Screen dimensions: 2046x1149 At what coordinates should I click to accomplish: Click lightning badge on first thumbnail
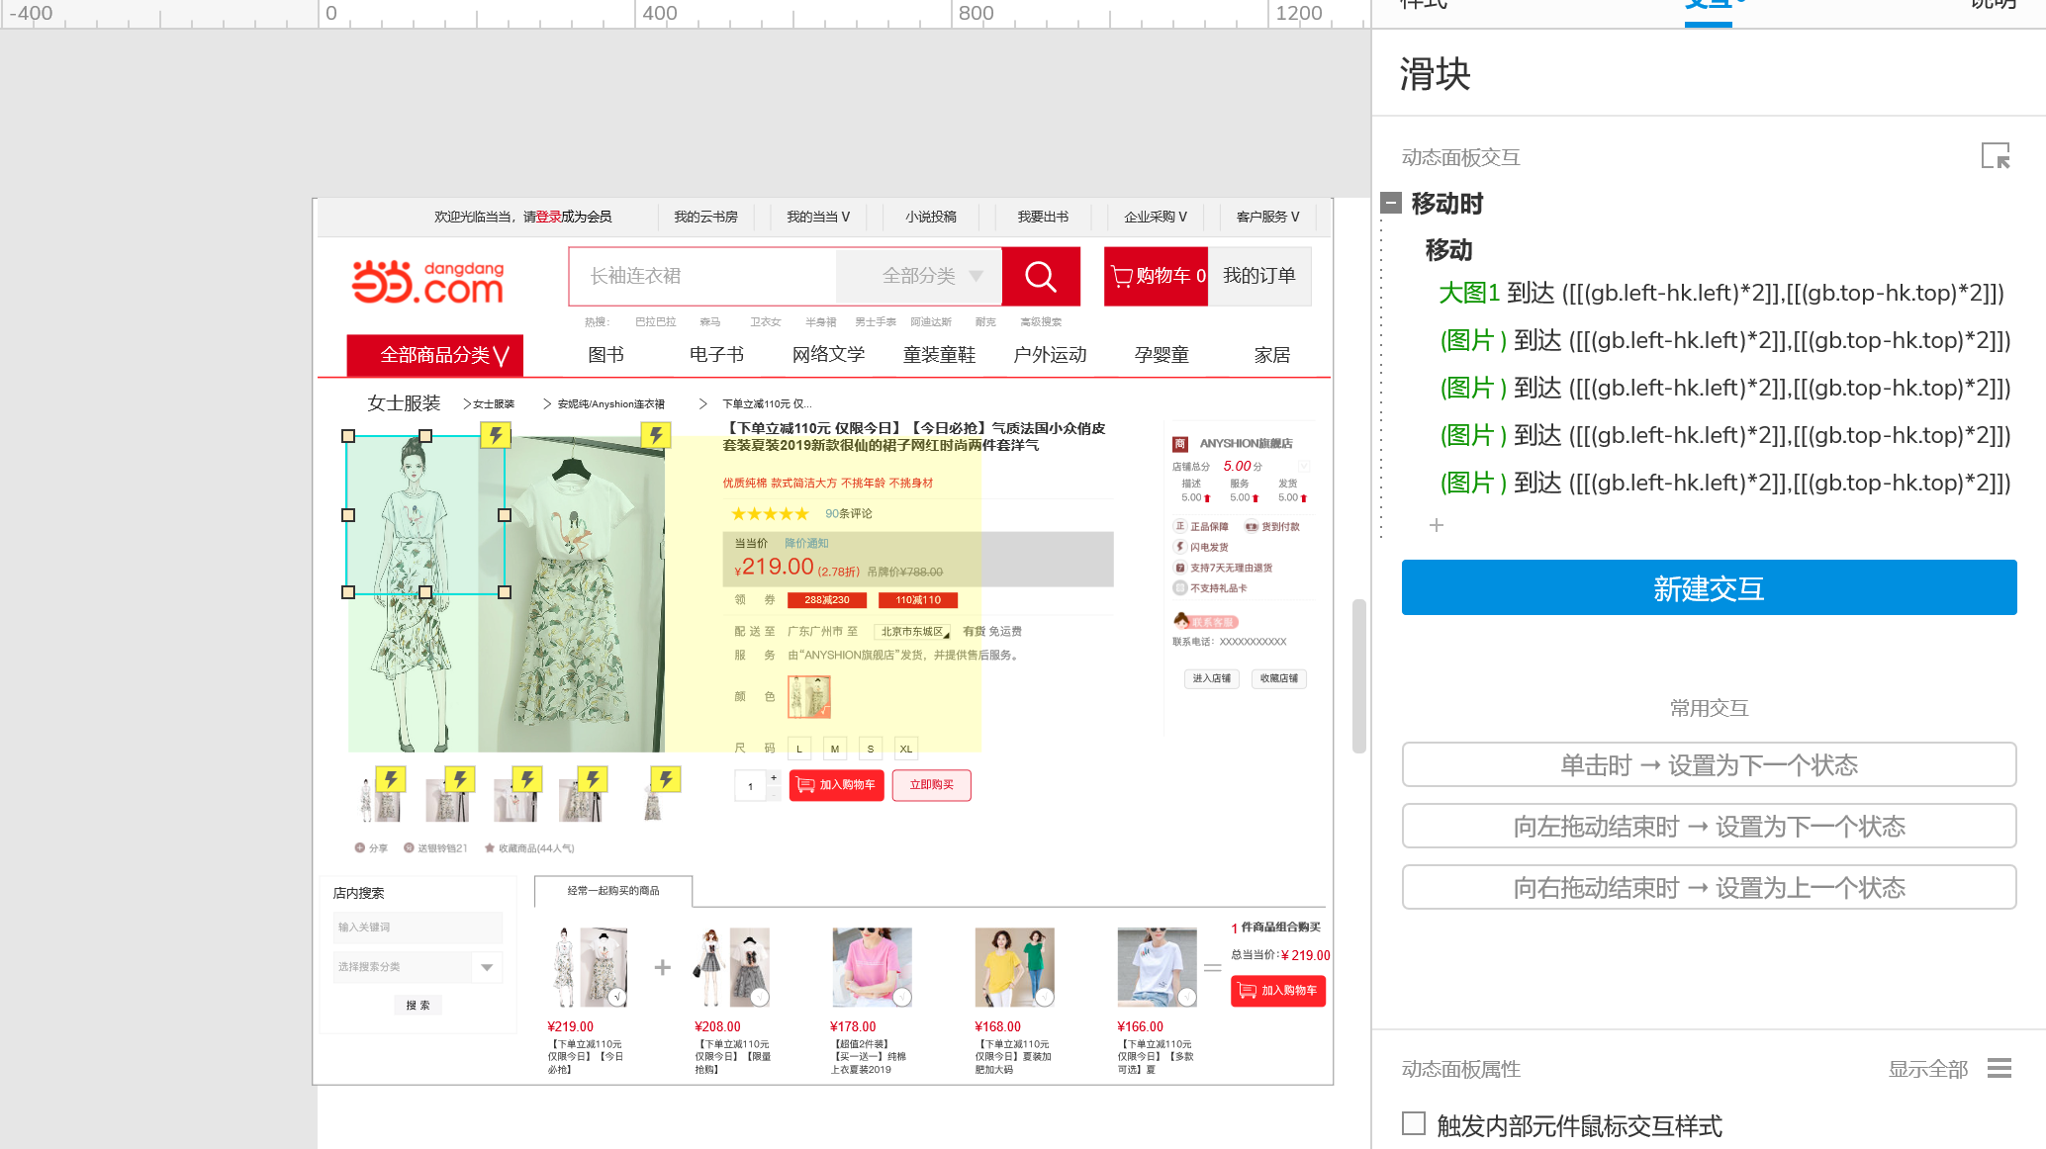391,779
